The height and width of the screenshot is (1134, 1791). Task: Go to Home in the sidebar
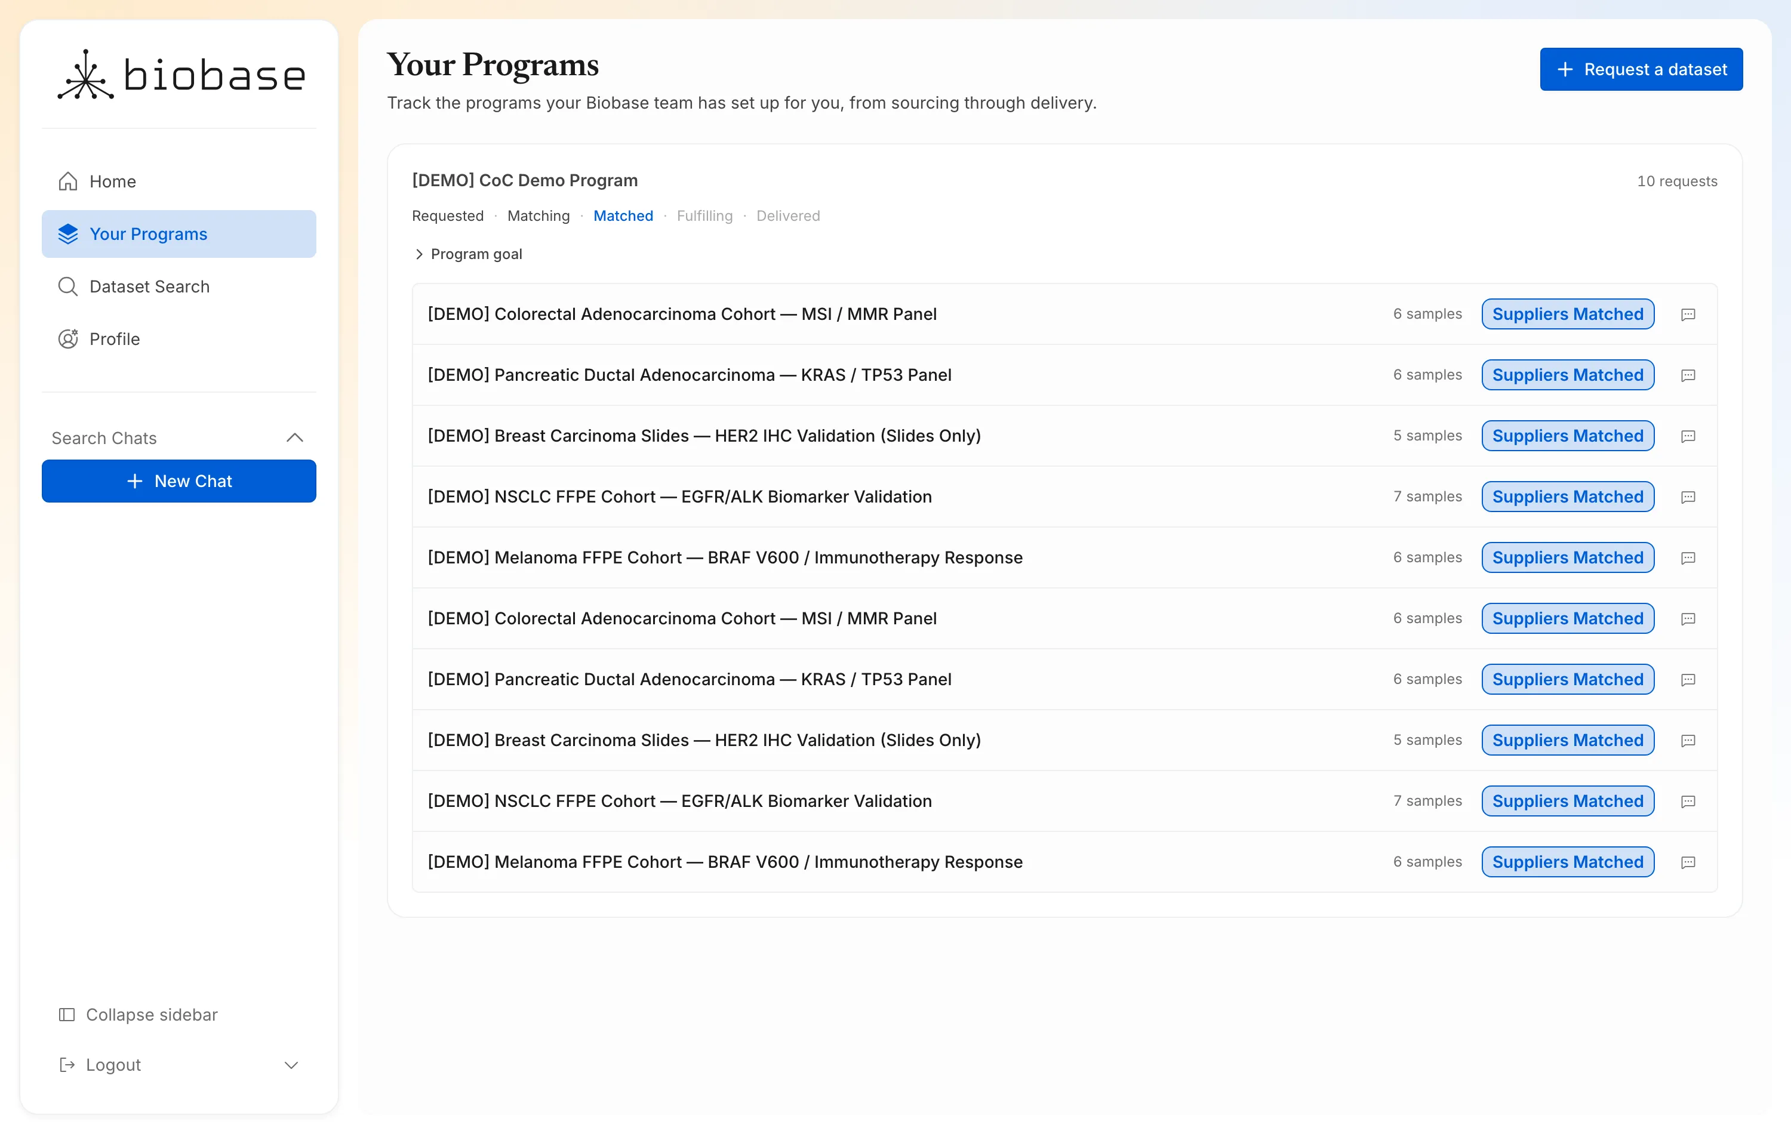tap(179, 181)
